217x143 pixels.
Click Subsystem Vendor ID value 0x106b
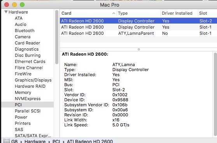coord(120,105)
